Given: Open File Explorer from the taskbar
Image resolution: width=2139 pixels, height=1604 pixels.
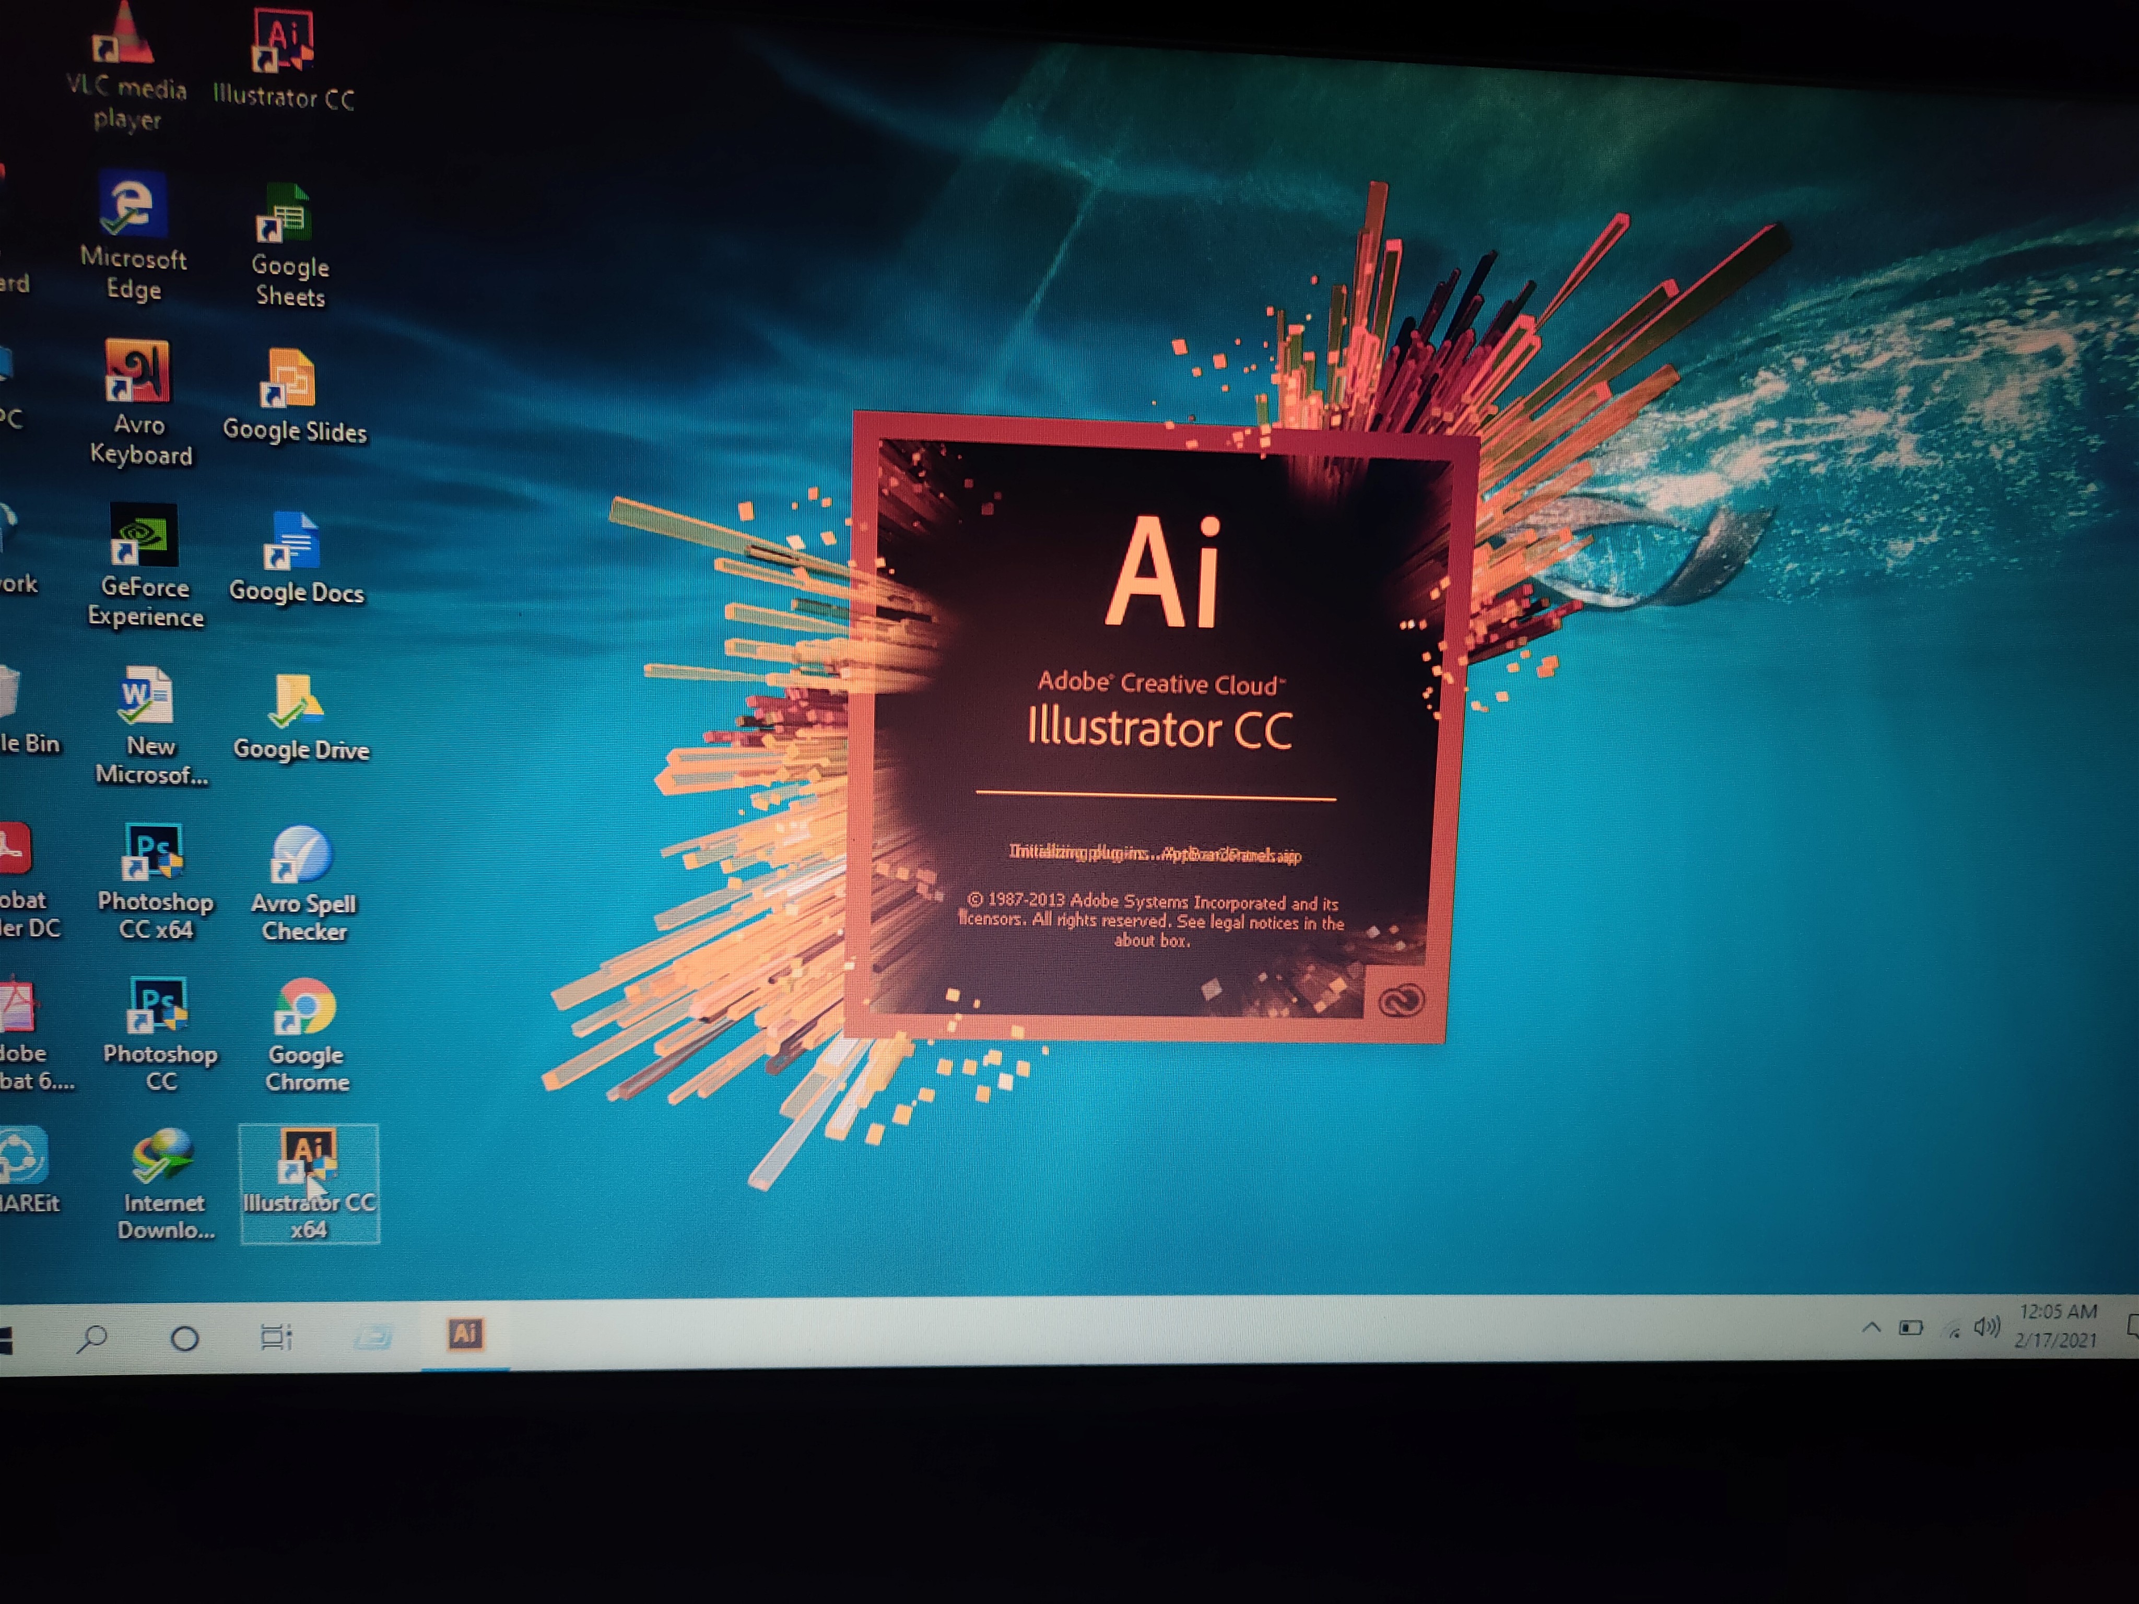Looking at the screenshot, I should pos(372,1336).
